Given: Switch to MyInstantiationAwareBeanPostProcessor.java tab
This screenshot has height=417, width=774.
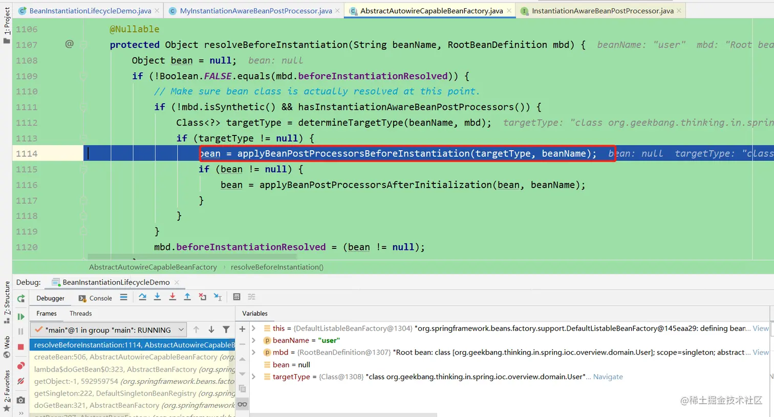Looking at the screenshot, I should (x=256, y=11).
